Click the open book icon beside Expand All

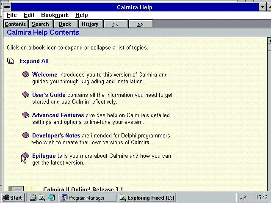coord(10,61)
